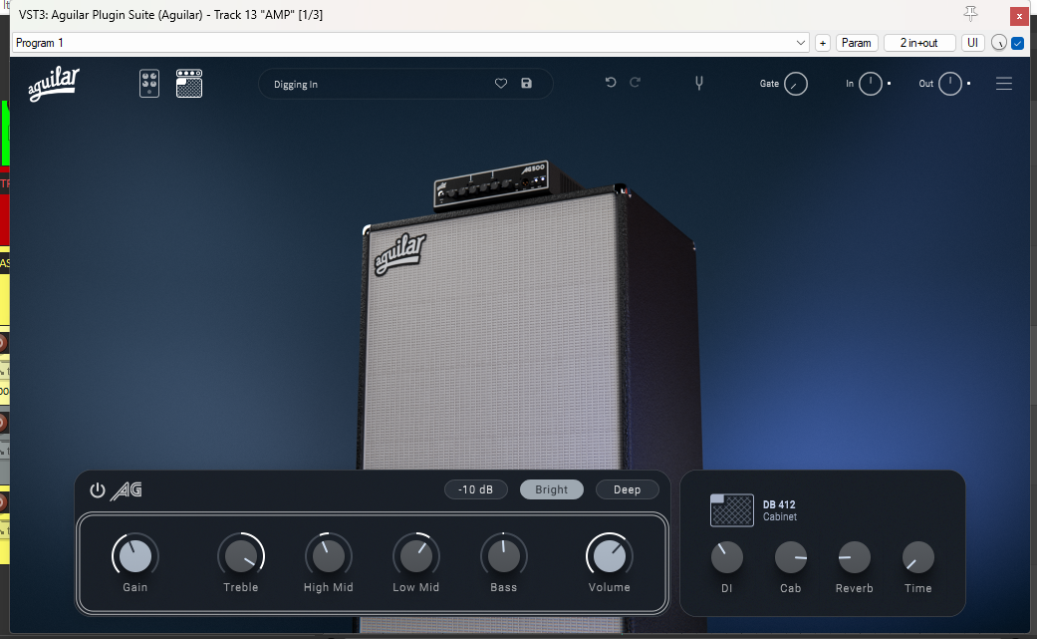The image size is (1037, 639).
Task: Click the Time knob
Action: coord(917,557)
